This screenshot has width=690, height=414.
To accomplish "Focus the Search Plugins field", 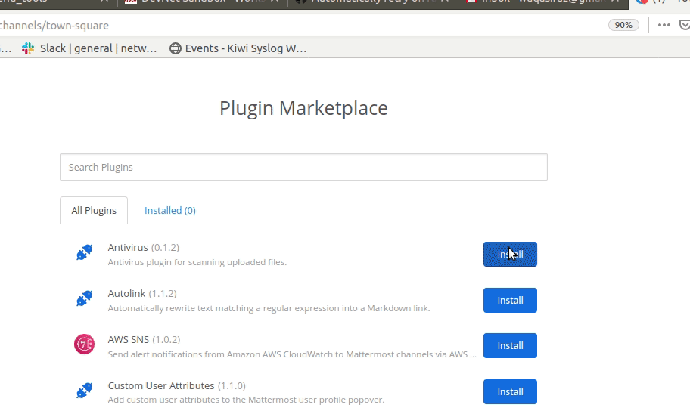I will 303,167.
